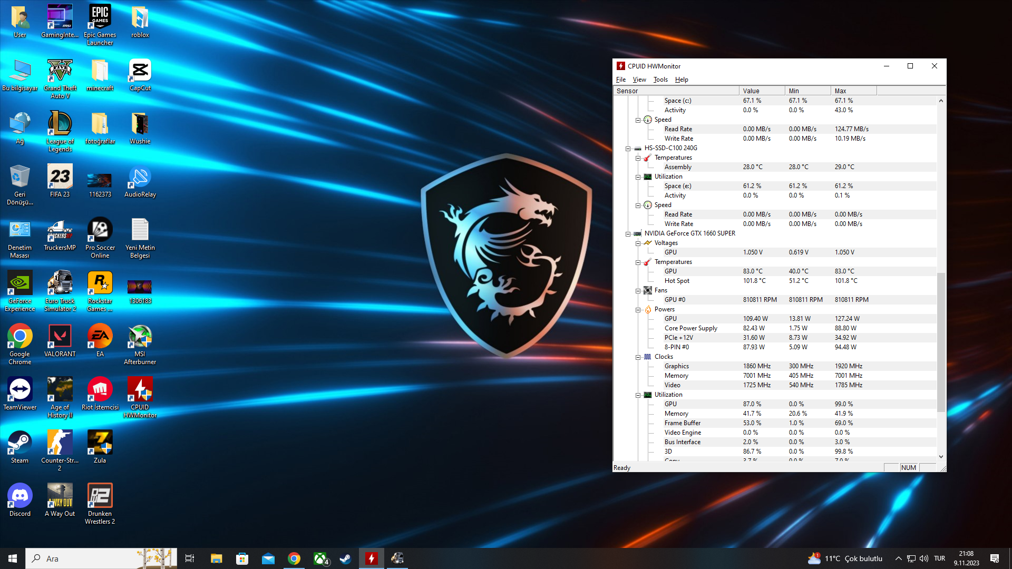1012x569 pixels.
Task: Collapse the HS-SSD-C100 240G node
Action: (628, 149)
